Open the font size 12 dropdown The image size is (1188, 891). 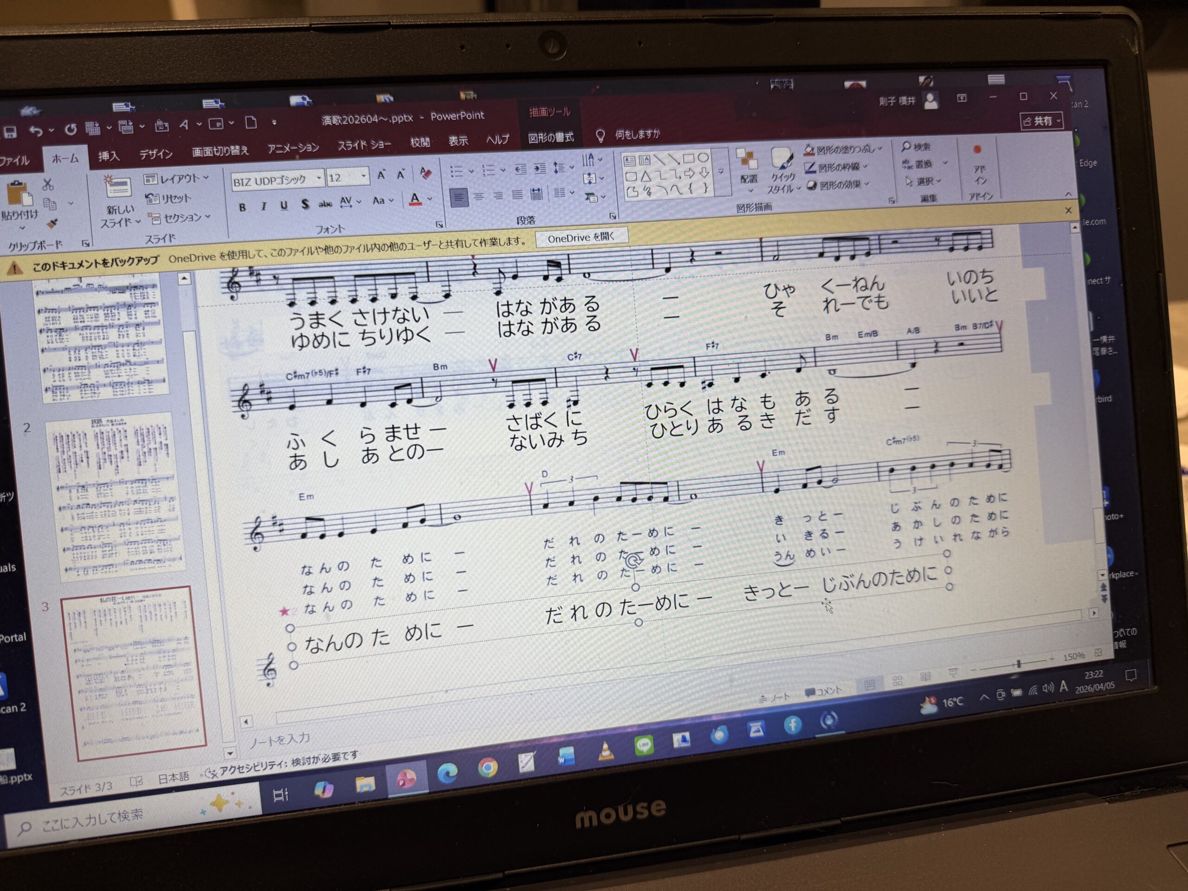click(x=364, y=175)
